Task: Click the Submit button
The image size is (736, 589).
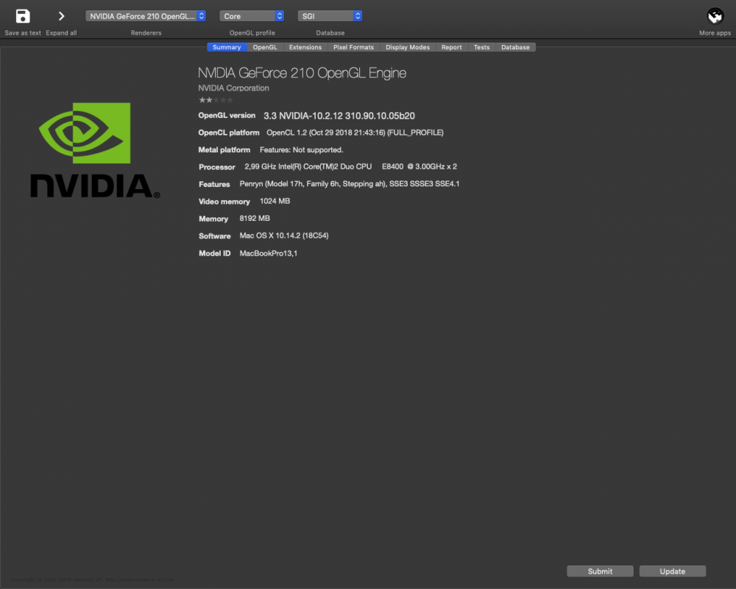Action: pos(600,571)
